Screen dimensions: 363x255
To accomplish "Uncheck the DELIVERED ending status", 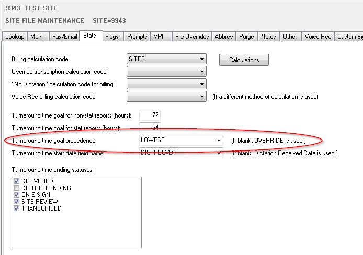I will tap(17, 181).
